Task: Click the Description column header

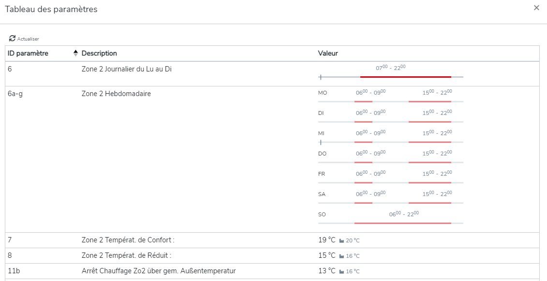Action: pyautogui.click(x=99, y=53)
